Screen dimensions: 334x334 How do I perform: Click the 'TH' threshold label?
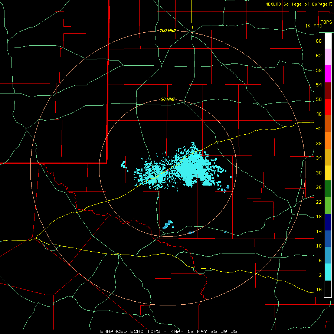pyautogui.click(x=319, y=290)
